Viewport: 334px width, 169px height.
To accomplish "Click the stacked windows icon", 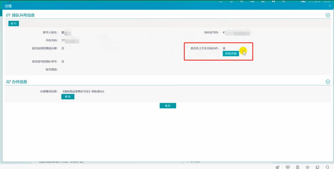I will click(317, 167).
